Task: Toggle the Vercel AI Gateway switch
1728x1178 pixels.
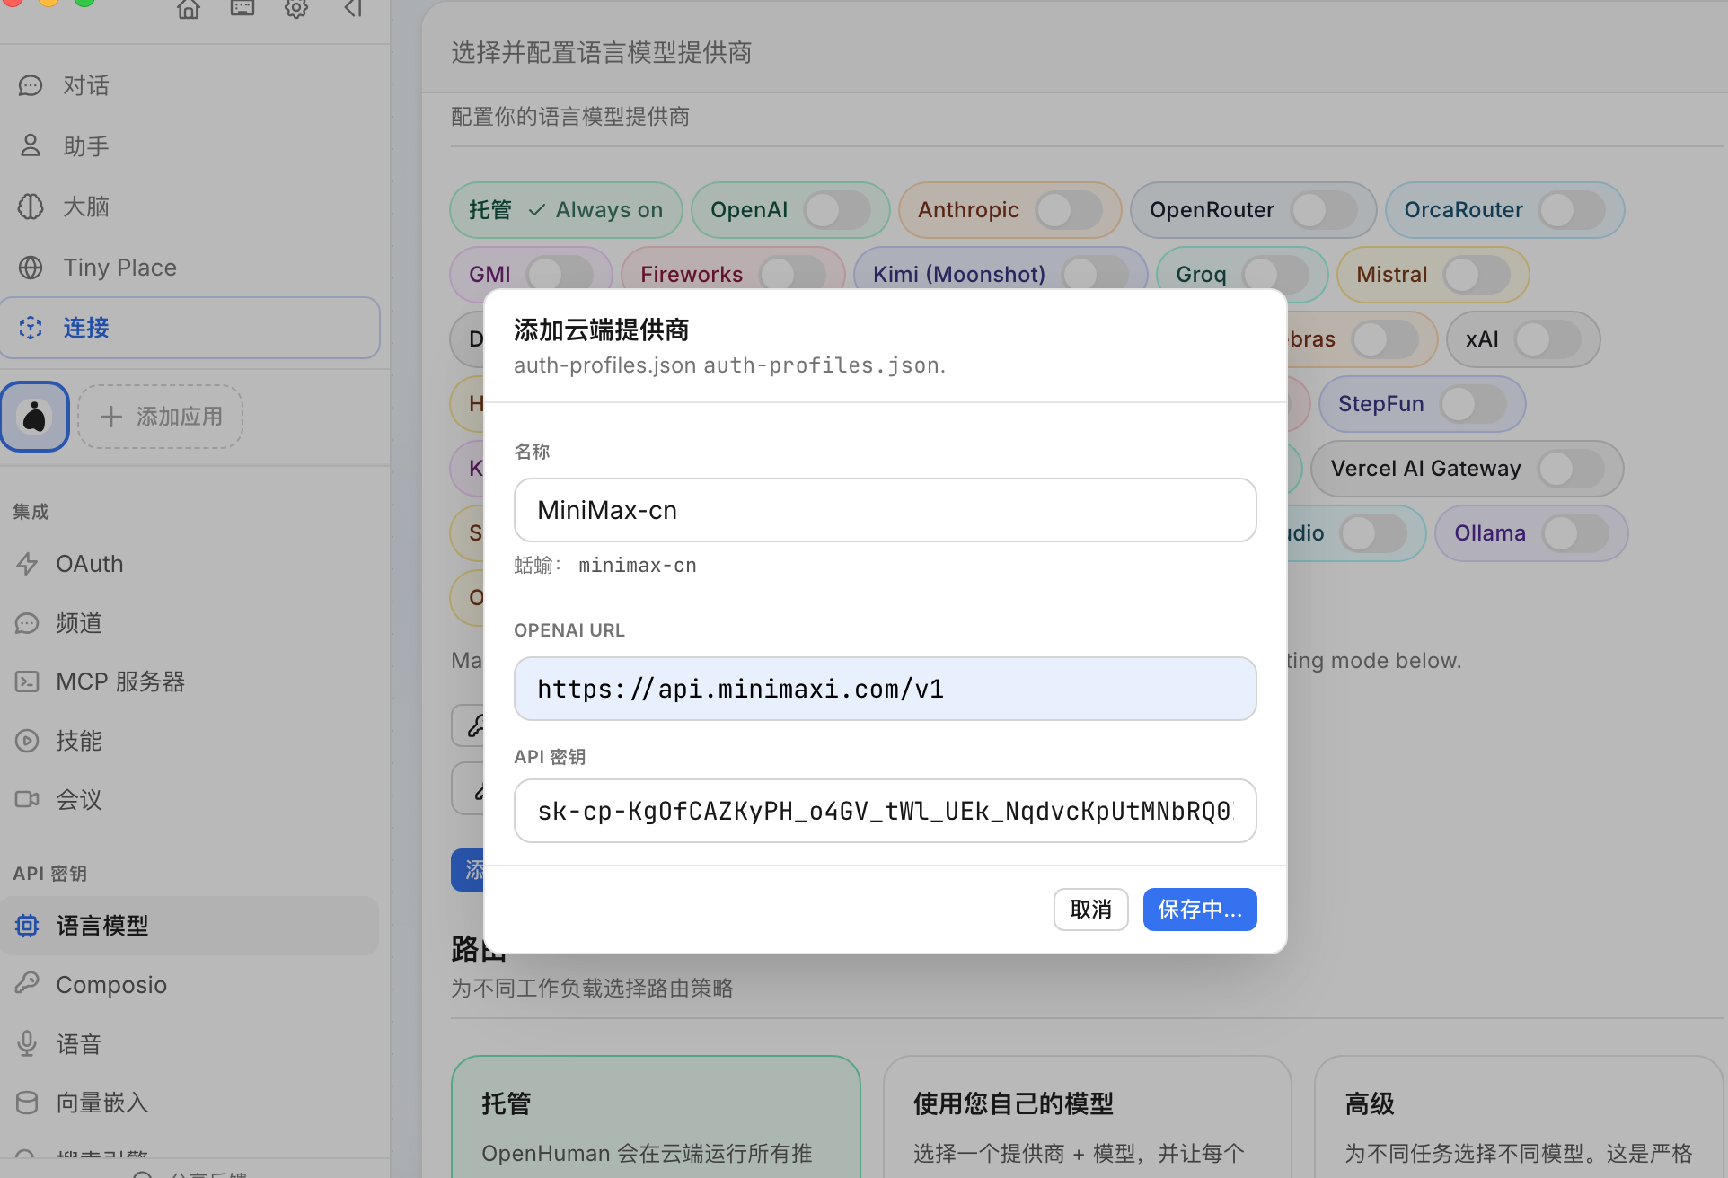Action: pyautogui.click(x=1571, y=469)
